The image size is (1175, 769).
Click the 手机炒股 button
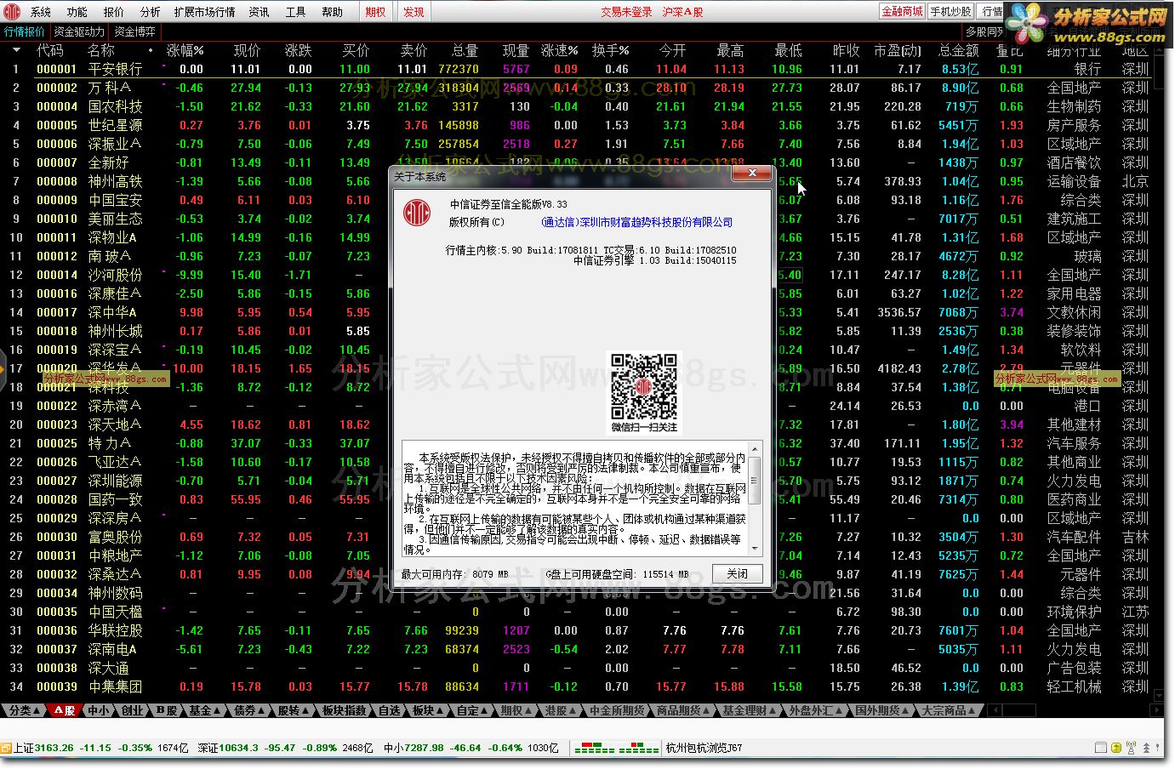click(x=950, y=11)
